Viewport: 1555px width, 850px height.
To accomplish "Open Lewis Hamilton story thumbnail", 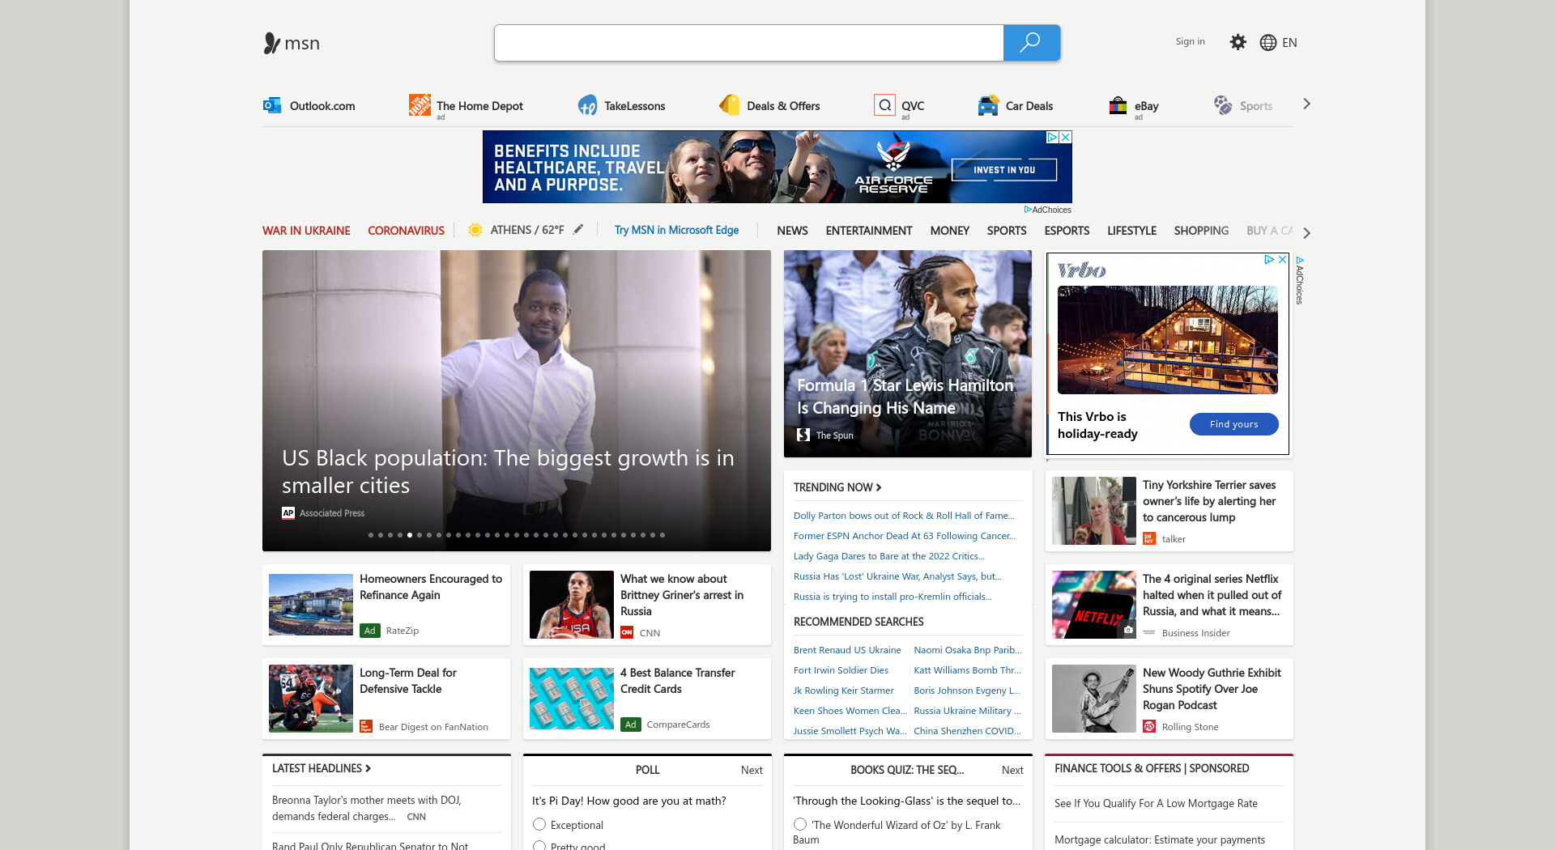I will coord(908,354).
